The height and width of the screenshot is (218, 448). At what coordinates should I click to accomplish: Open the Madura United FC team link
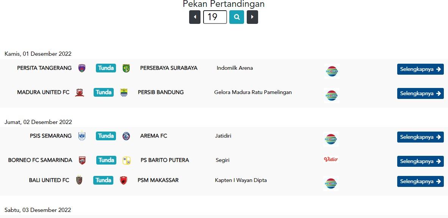43,92
